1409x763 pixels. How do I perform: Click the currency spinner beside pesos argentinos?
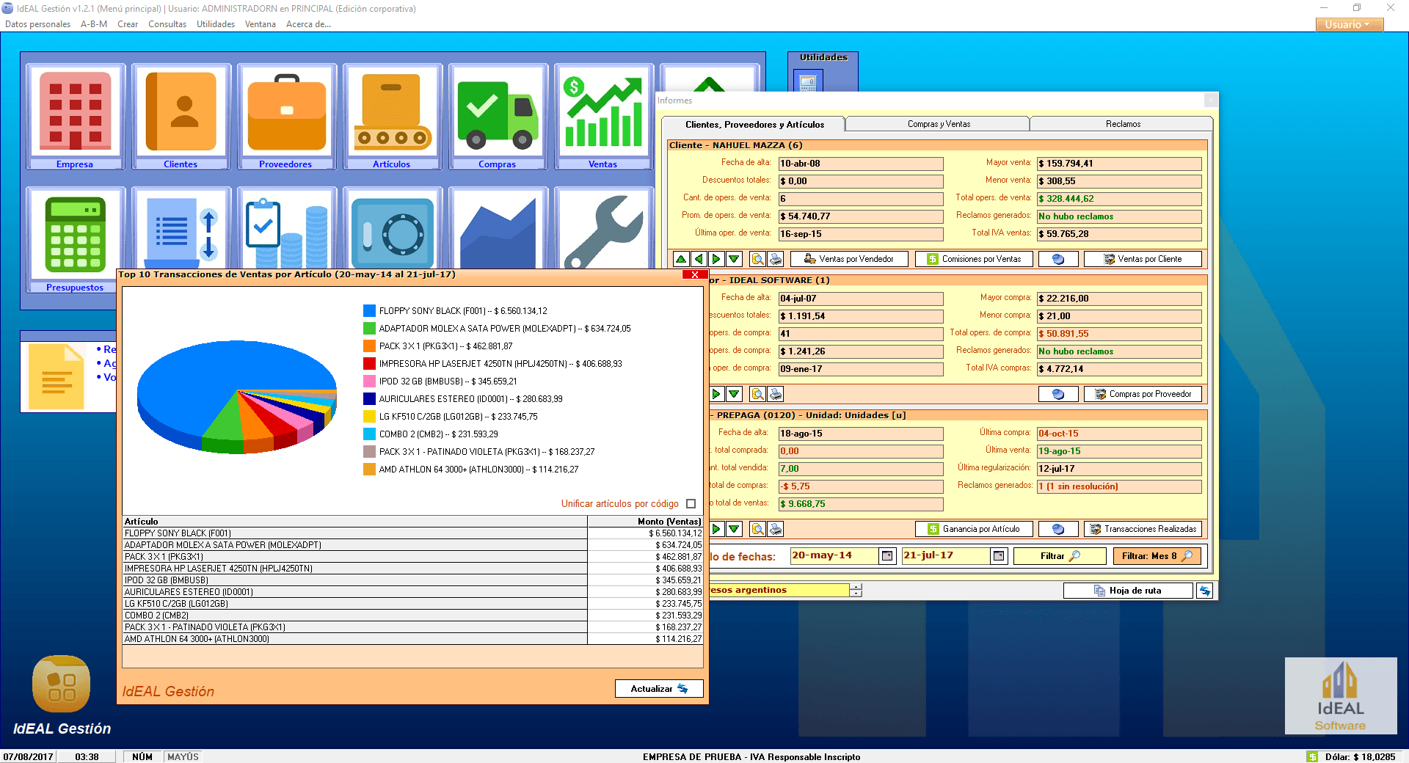coord(856,590)
